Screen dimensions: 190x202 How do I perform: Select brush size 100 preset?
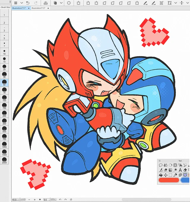click(4, 98)
